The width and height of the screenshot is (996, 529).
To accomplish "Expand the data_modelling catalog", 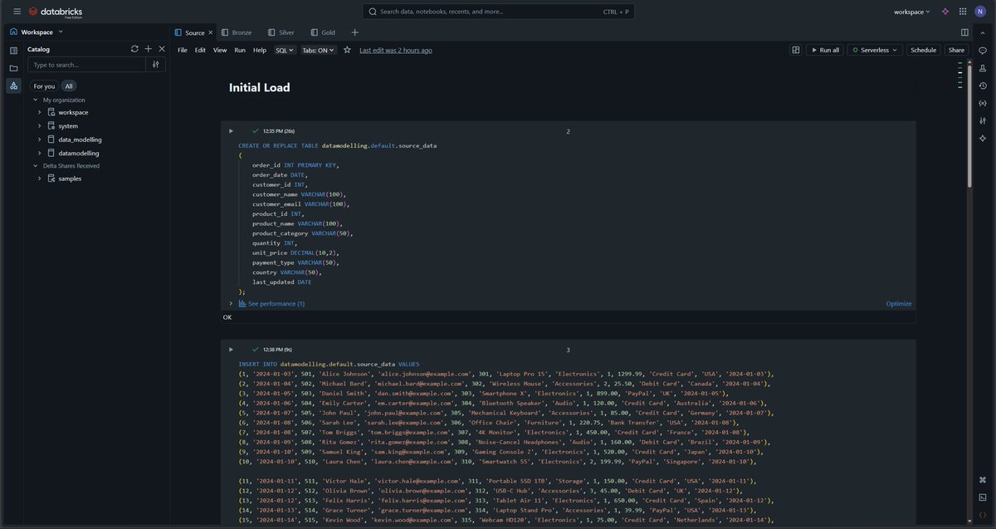I will coord(39,140).
